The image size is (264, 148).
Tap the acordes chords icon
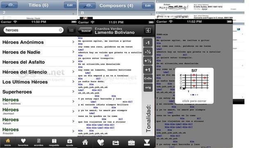click(x=39, y=142)
